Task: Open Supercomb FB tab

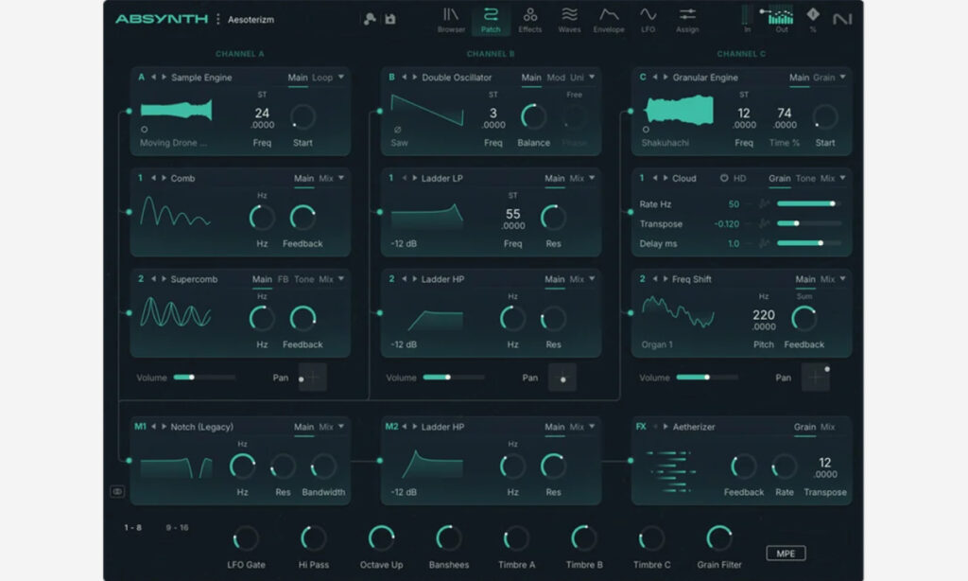Action: [x=283, y=279]
